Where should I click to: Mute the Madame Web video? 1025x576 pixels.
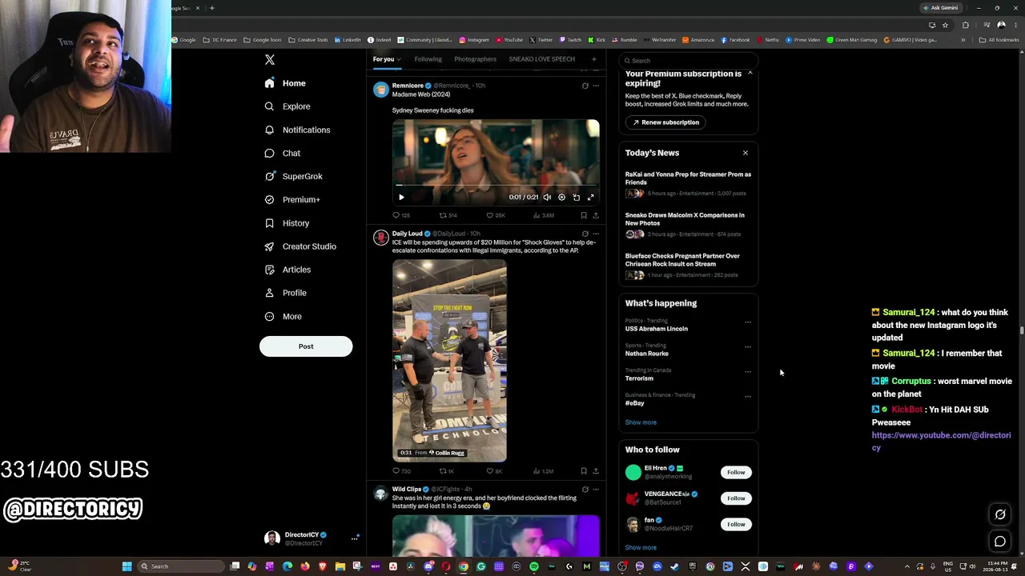(x=547, y=197)
